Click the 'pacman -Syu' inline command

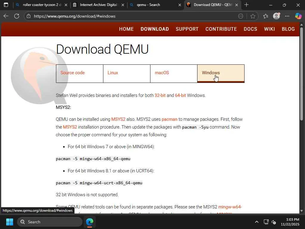pos(195,127)
